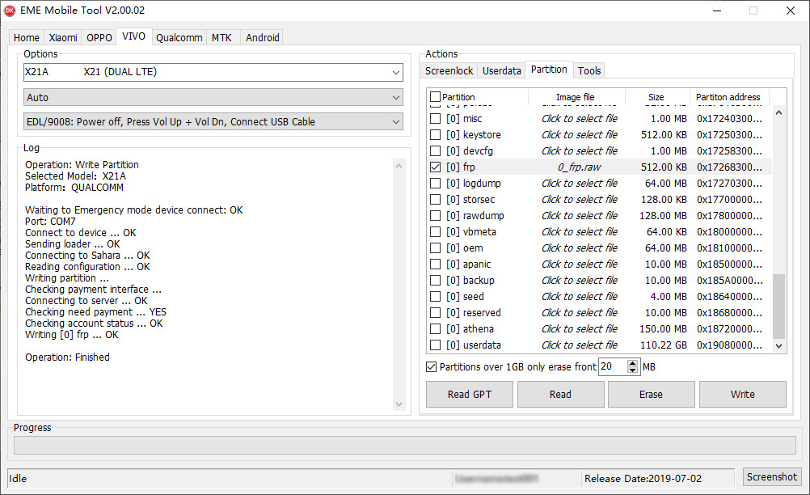
Task: Click the Write button
Action: pos(742,394)
